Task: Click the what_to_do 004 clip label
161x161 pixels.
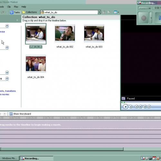Action: pyautogui.click(x=36, y=77)
